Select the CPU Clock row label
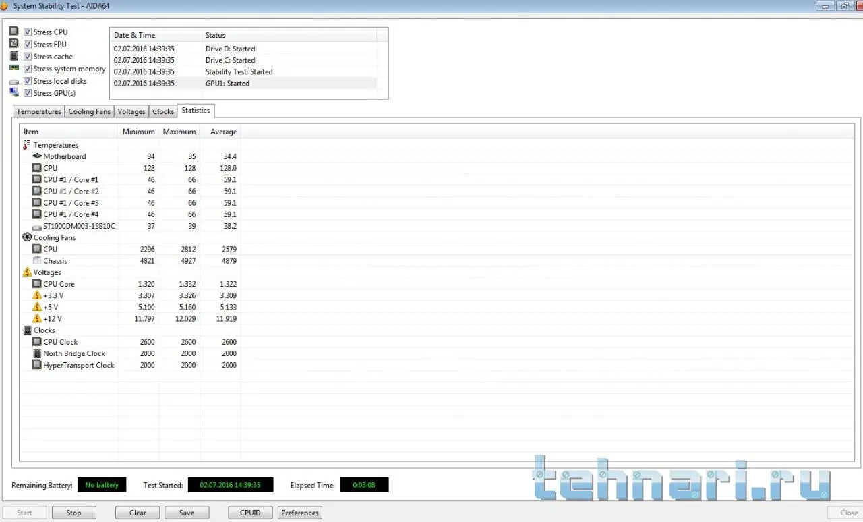This screenshot has height=522, width=863. pyautogui.click(x=61, y=342)
